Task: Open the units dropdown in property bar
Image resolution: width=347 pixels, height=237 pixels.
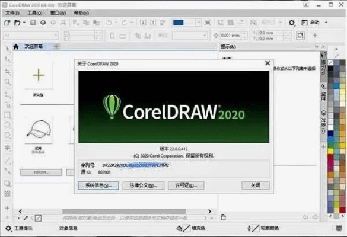Action: coord(190,35)
